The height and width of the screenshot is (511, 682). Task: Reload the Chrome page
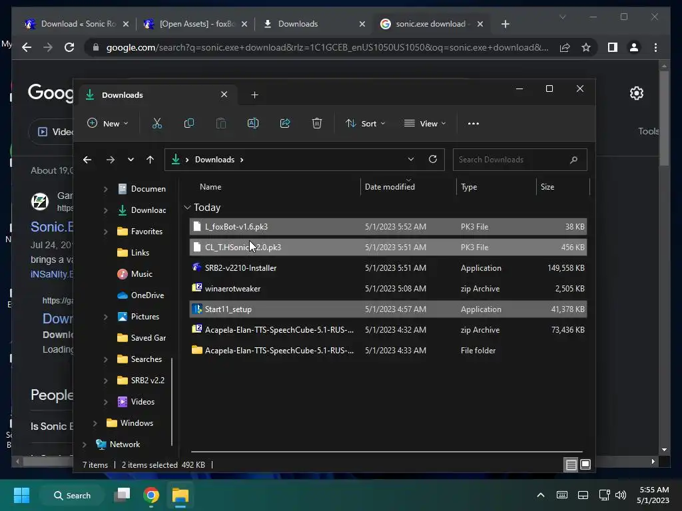click(x=69, y=47)
